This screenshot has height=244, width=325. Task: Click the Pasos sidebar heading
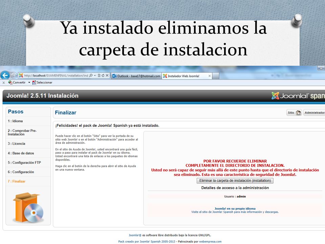(x=16, y=111)
